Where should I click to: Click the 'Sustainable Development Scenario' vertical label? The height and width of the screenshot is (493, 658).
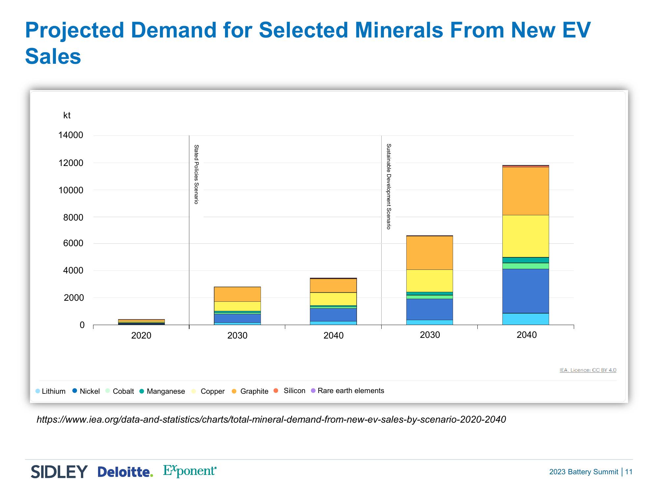pos(389,186)
